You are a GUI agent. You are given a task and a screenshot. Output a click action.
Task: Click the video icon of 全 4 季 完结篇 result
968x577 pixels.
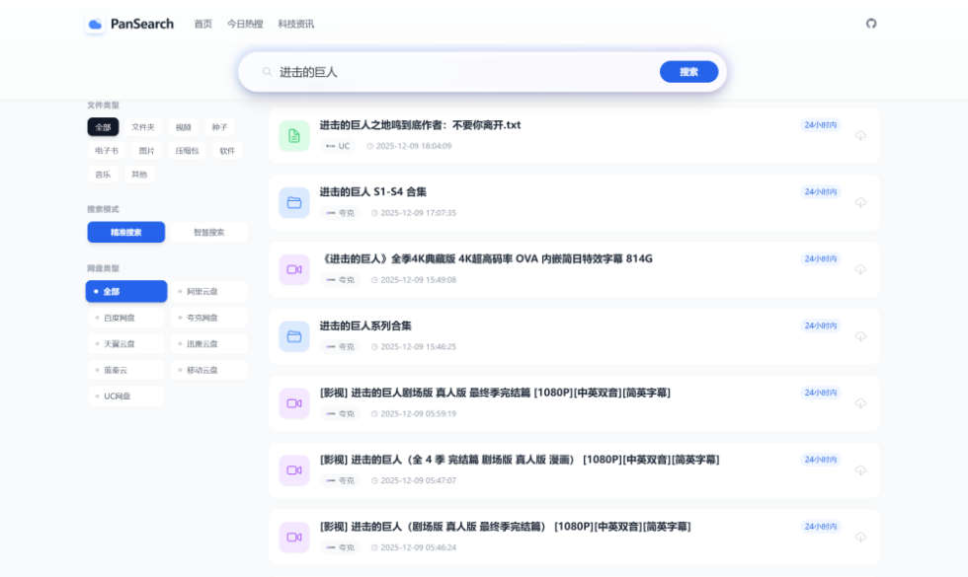[x=294, y=470]
